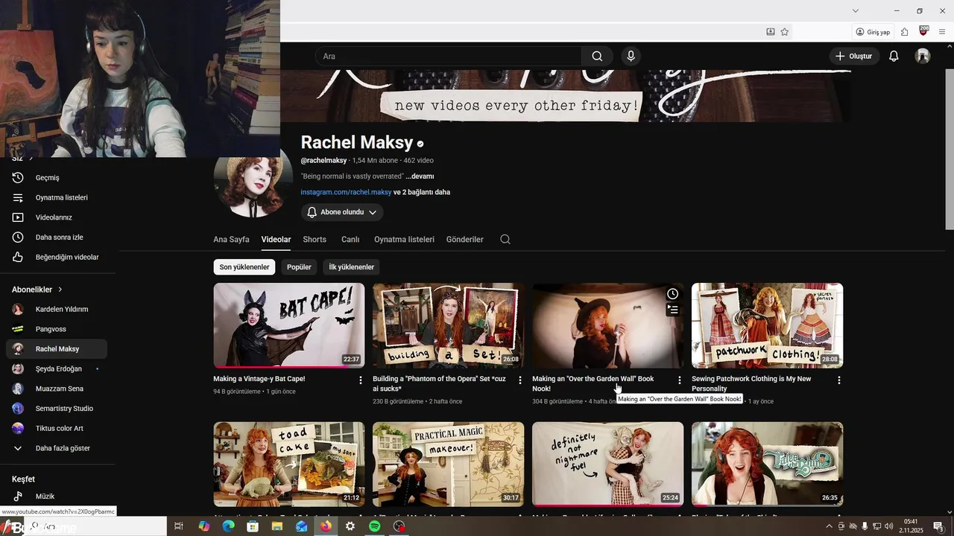Screen dimensions: 954x536
Task: Click install-app icon beside the bookmark star
Action: coord(771,32)
